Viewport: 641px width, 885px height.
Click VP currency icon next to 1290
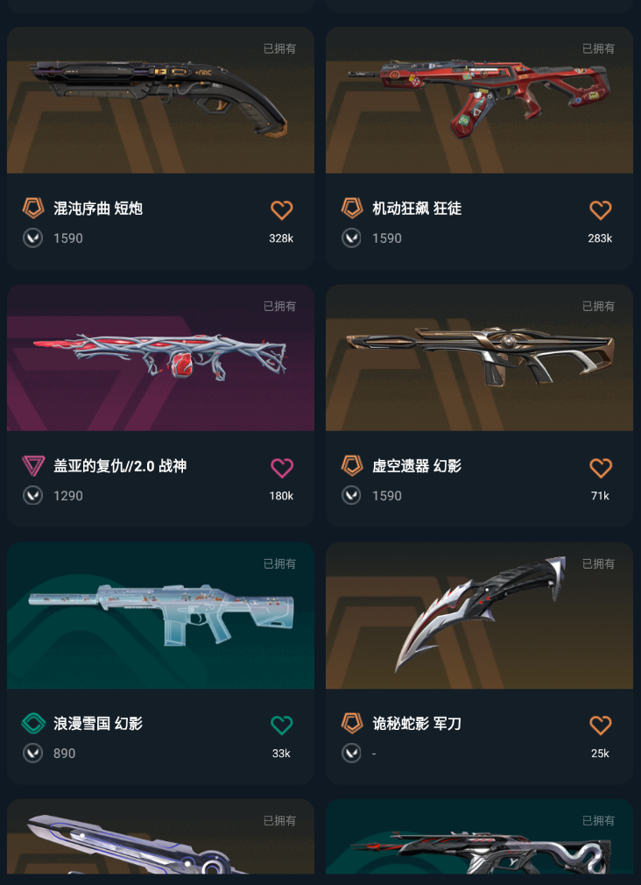[32, 496]
